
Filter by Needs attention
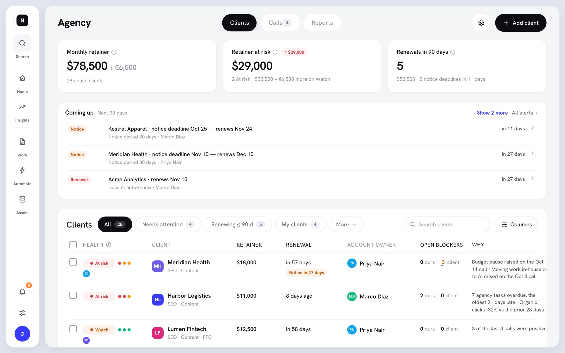[x=168, y=225]
